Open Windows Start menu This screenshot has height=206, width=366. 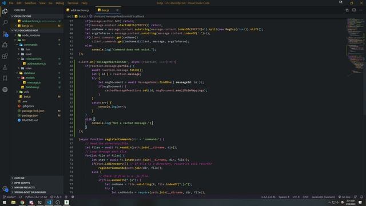4,202
